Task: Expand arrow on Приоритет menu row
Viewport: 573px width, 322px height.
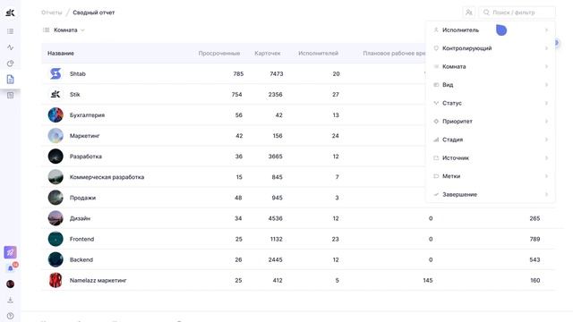Action: pyautogui.click(x=547, y=122)
